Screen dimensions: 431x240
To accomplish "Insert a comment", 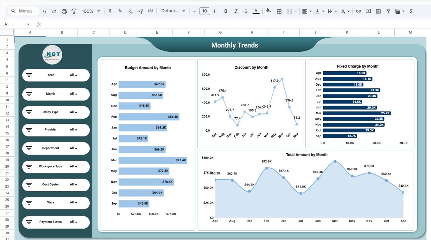I will 368,11.
